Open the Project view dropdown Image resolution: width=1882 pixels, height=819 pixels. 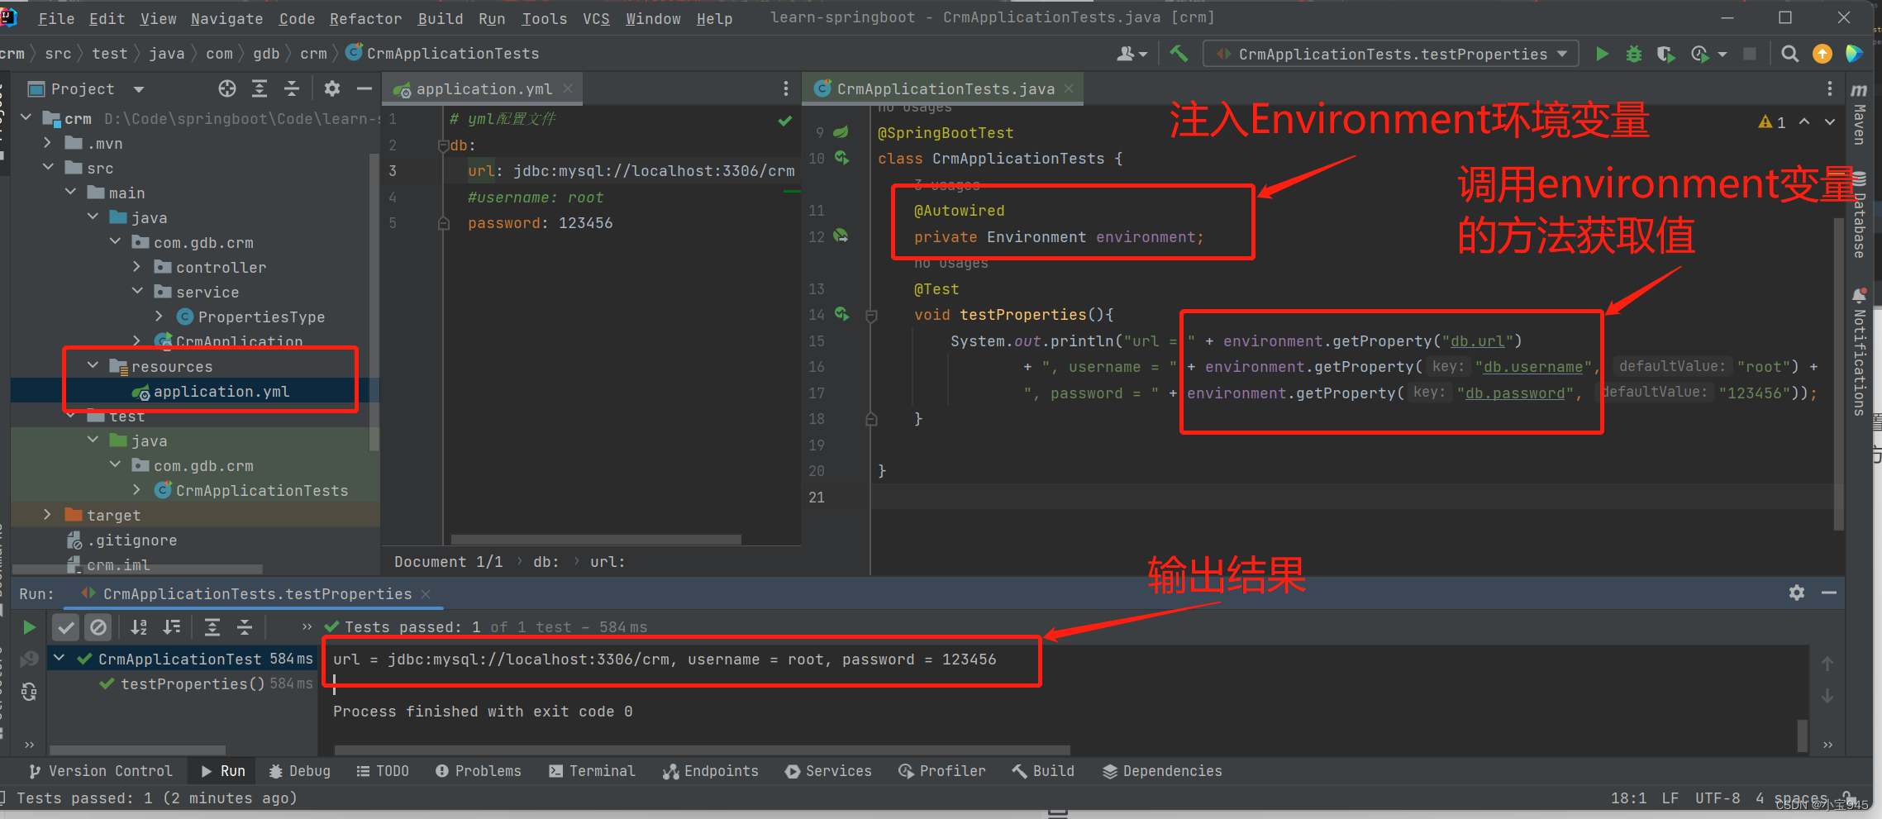tap(139, 89)
